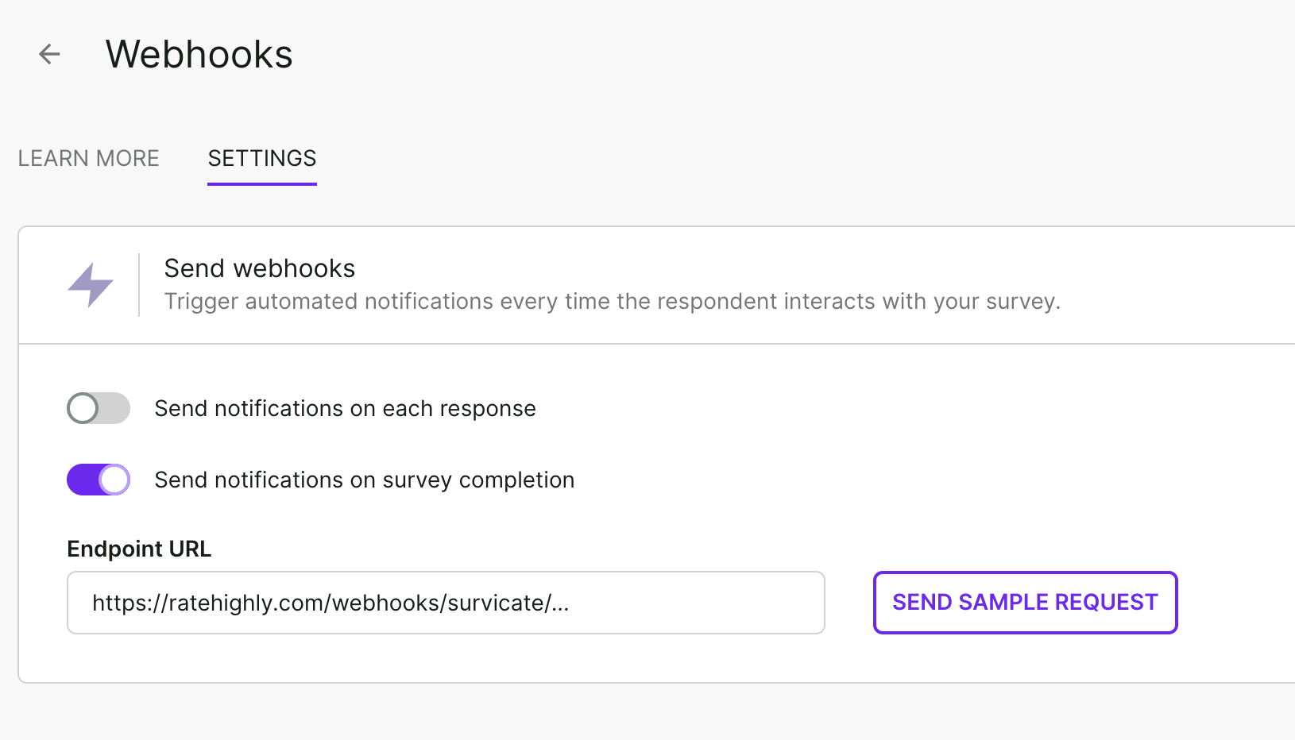Click the 'Endpoint URL' field label
The width and height of the screenshot is (1295, 740).
coord(139,549)
